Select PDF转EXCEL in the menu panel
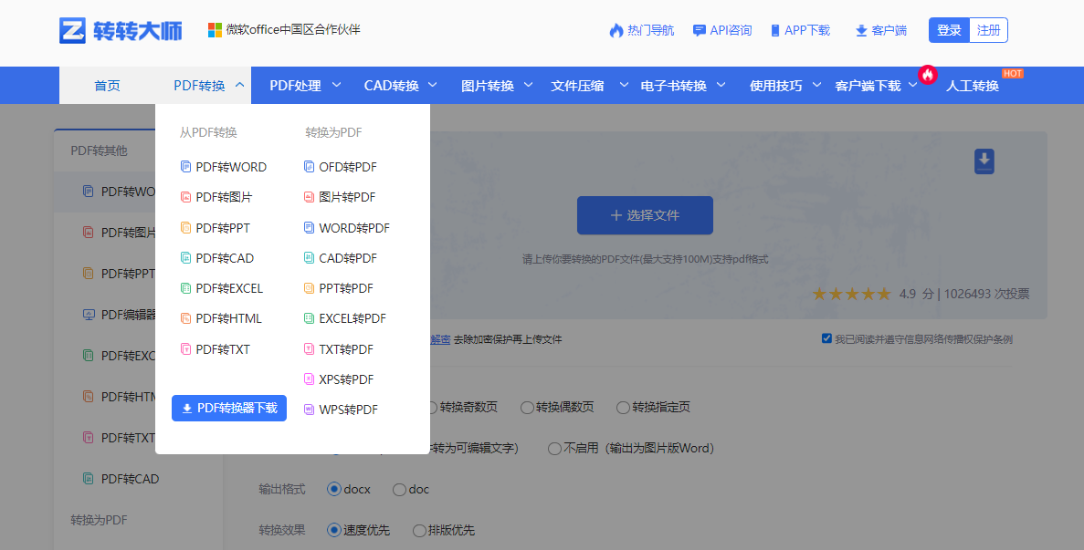This screenshot has width=1084, height=550. 226,287
